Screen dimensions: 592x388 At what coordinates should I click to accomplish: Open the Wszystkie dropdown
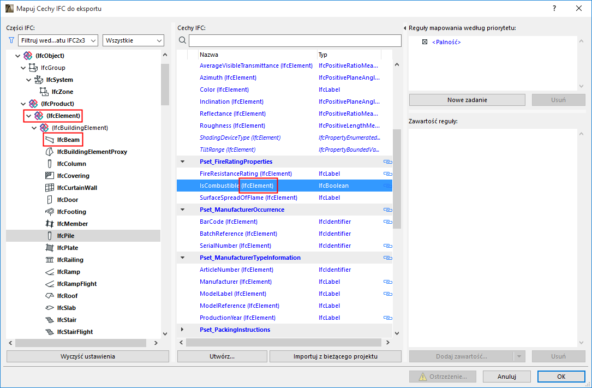coord(133,40)
